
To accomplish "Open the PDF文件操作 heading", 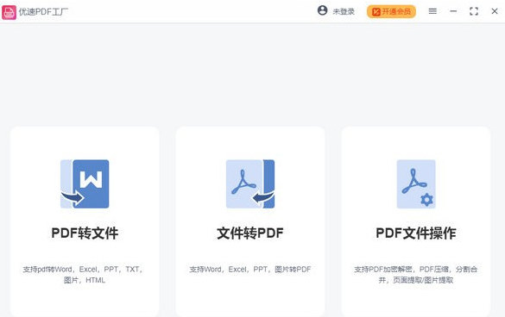I will pos(416,233).
